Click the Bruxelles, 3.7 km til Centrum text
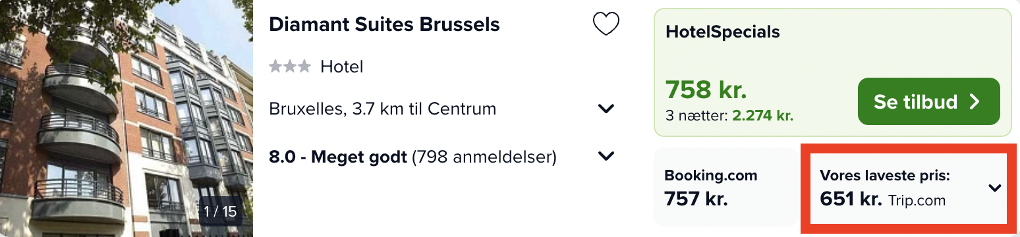 click(383, 109)
